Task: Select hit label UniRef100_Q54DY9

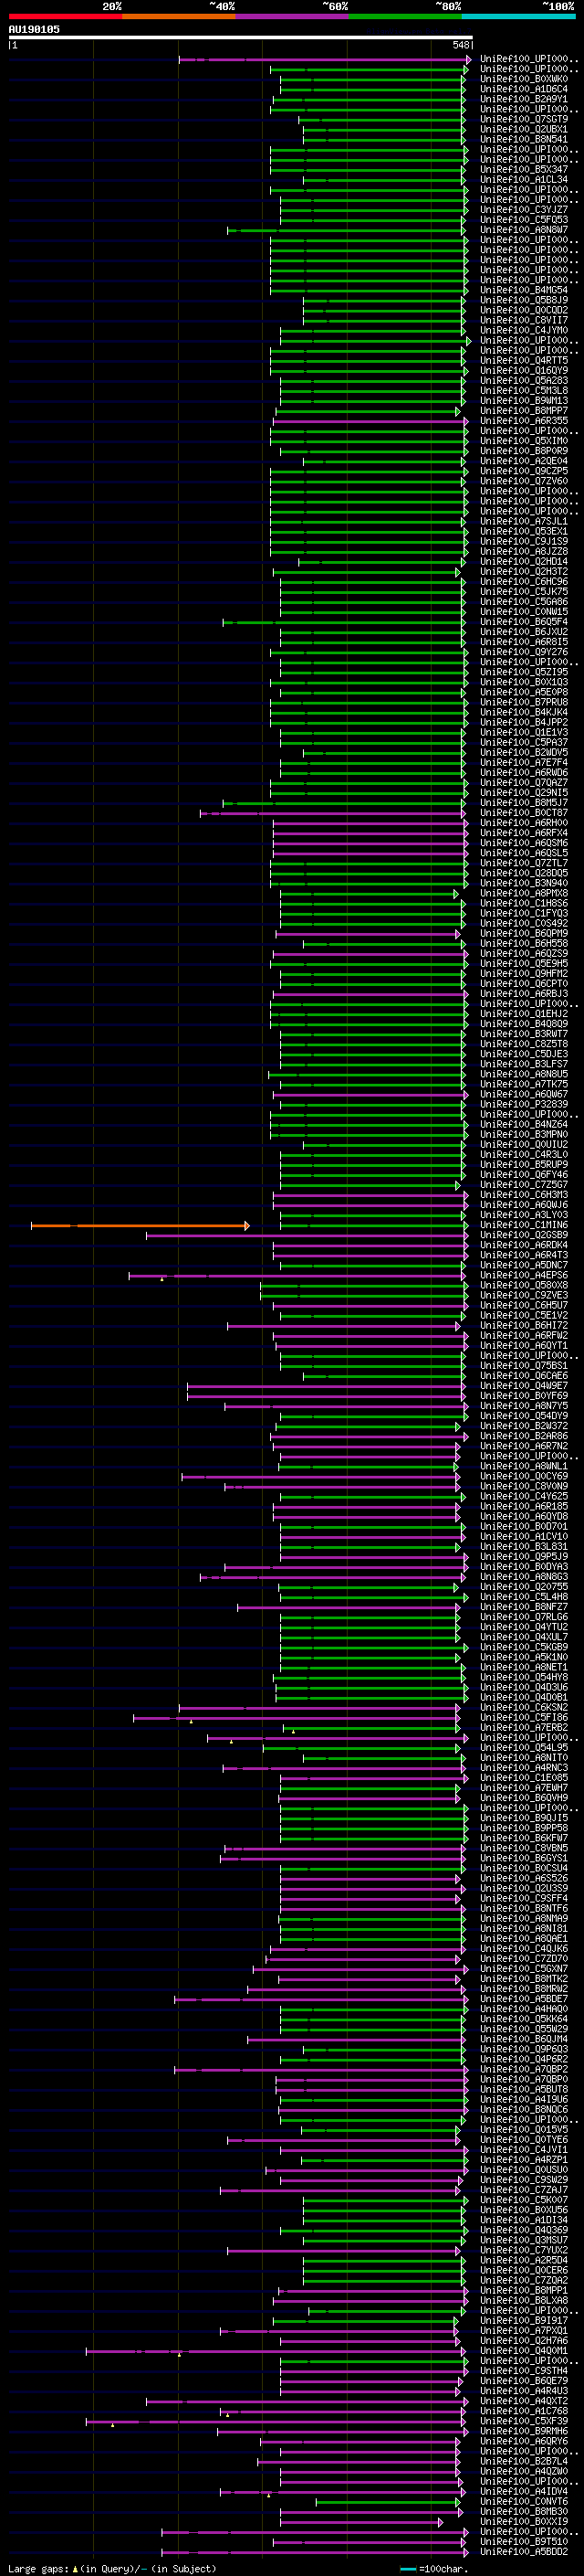Action: click(x=523, y=1416)
